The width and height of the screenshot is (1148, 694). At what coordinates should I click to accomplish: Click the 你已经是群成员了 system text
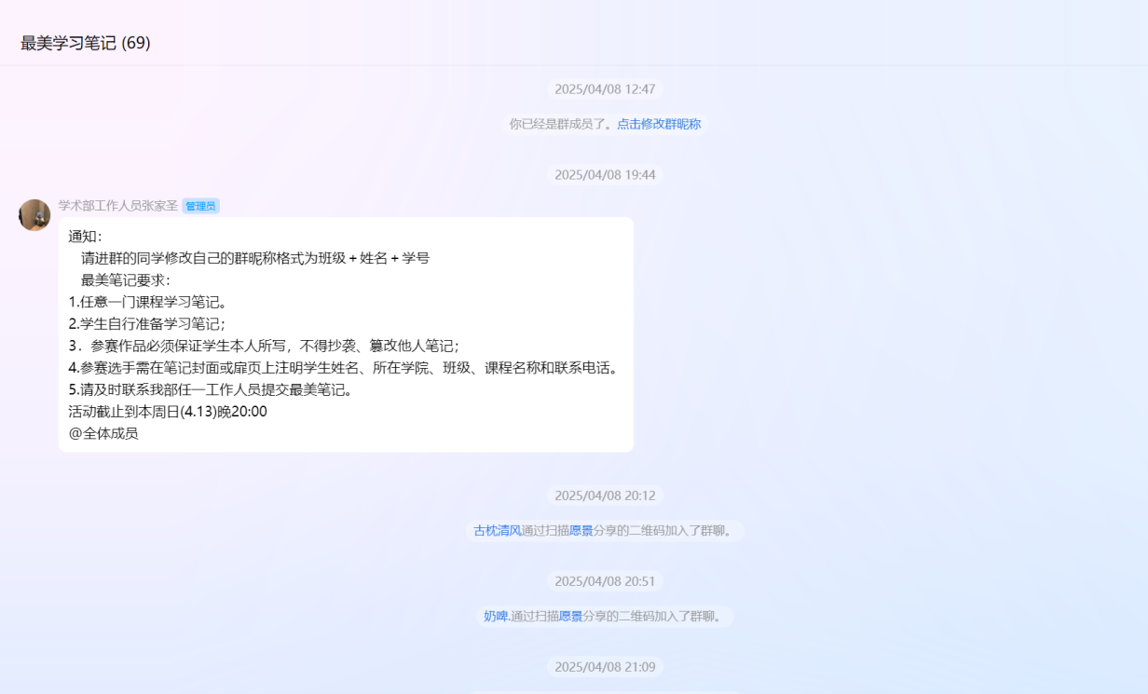click(x=560, y=124)
